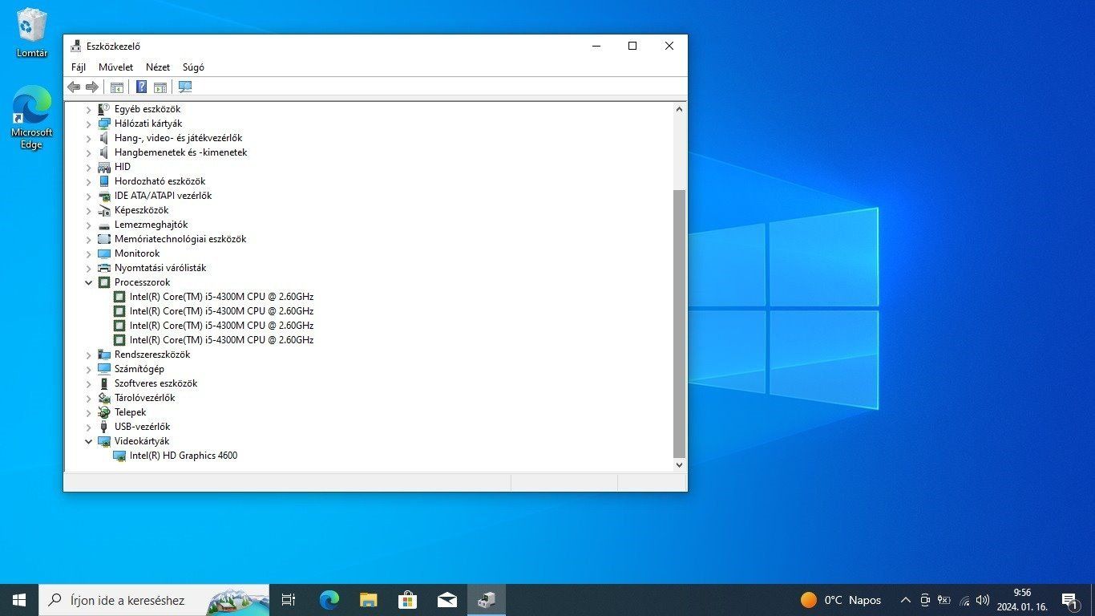Open the Lomtár recycle bin desktop icon
The image size is (1095, 616).
[32, 33]
